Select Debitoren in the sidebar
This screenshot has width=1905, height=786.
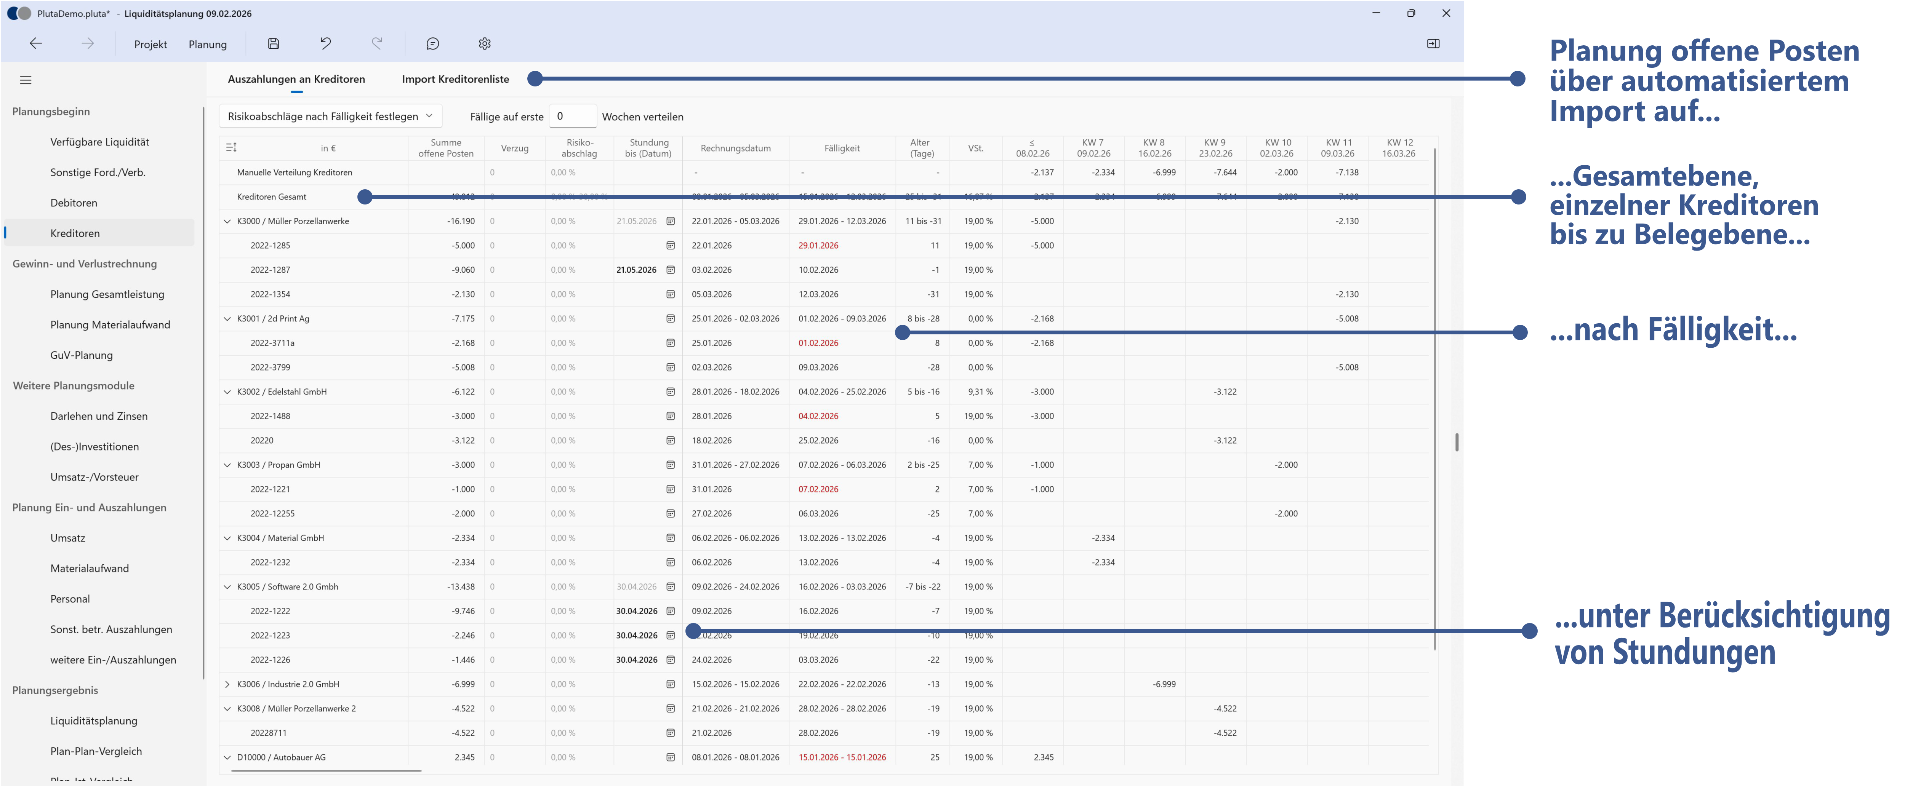click(74, 202)
